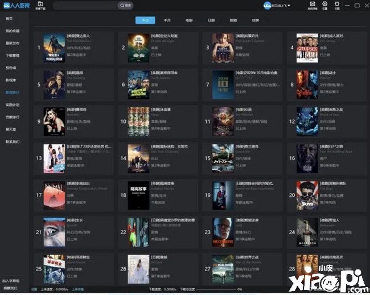Switch to the 日剧 ranking tab
Image resolution: width=370 pixels, height=295 pixels.
click(x=211, y=21)
